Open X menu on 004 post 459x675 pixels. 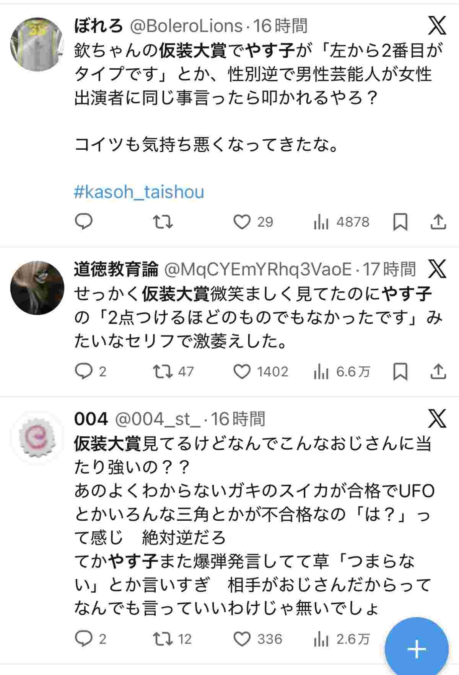coord(437,418)
